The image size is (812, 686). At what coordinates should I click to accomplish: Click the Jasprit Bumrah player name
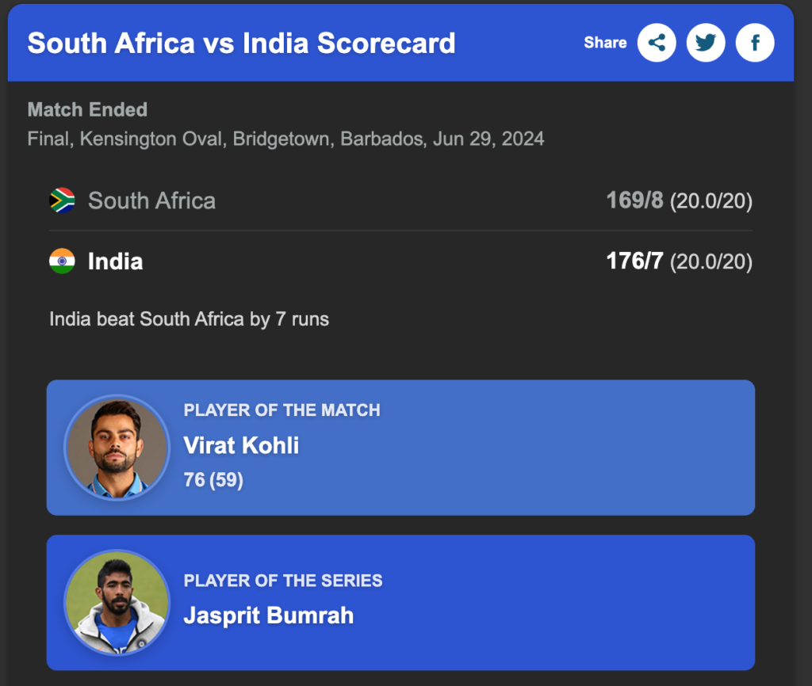coord(268,615)
